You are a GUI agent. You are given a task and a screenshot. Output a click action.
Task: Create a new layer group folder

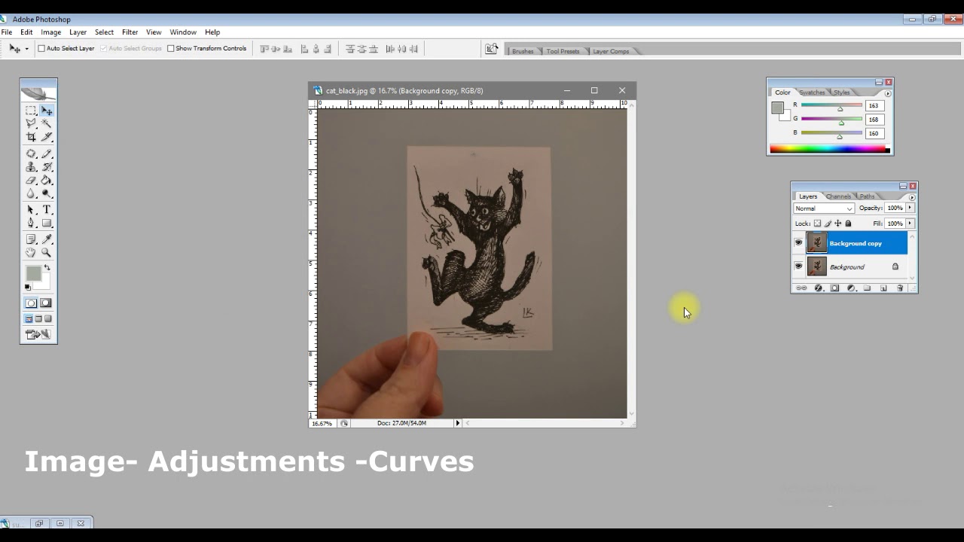[x=867, y=288]
